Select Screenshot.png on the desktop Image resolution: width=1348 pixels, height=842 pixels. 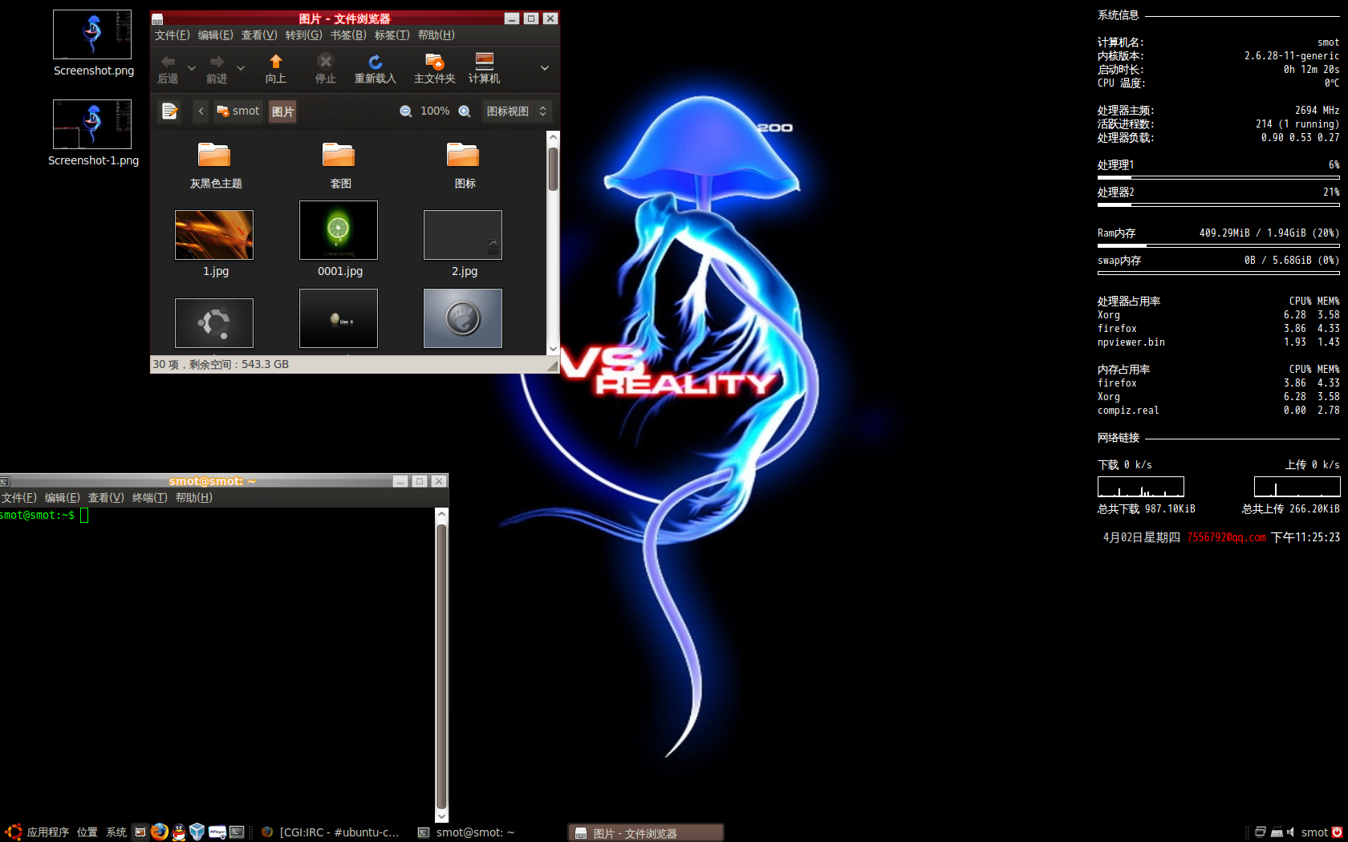92,44
